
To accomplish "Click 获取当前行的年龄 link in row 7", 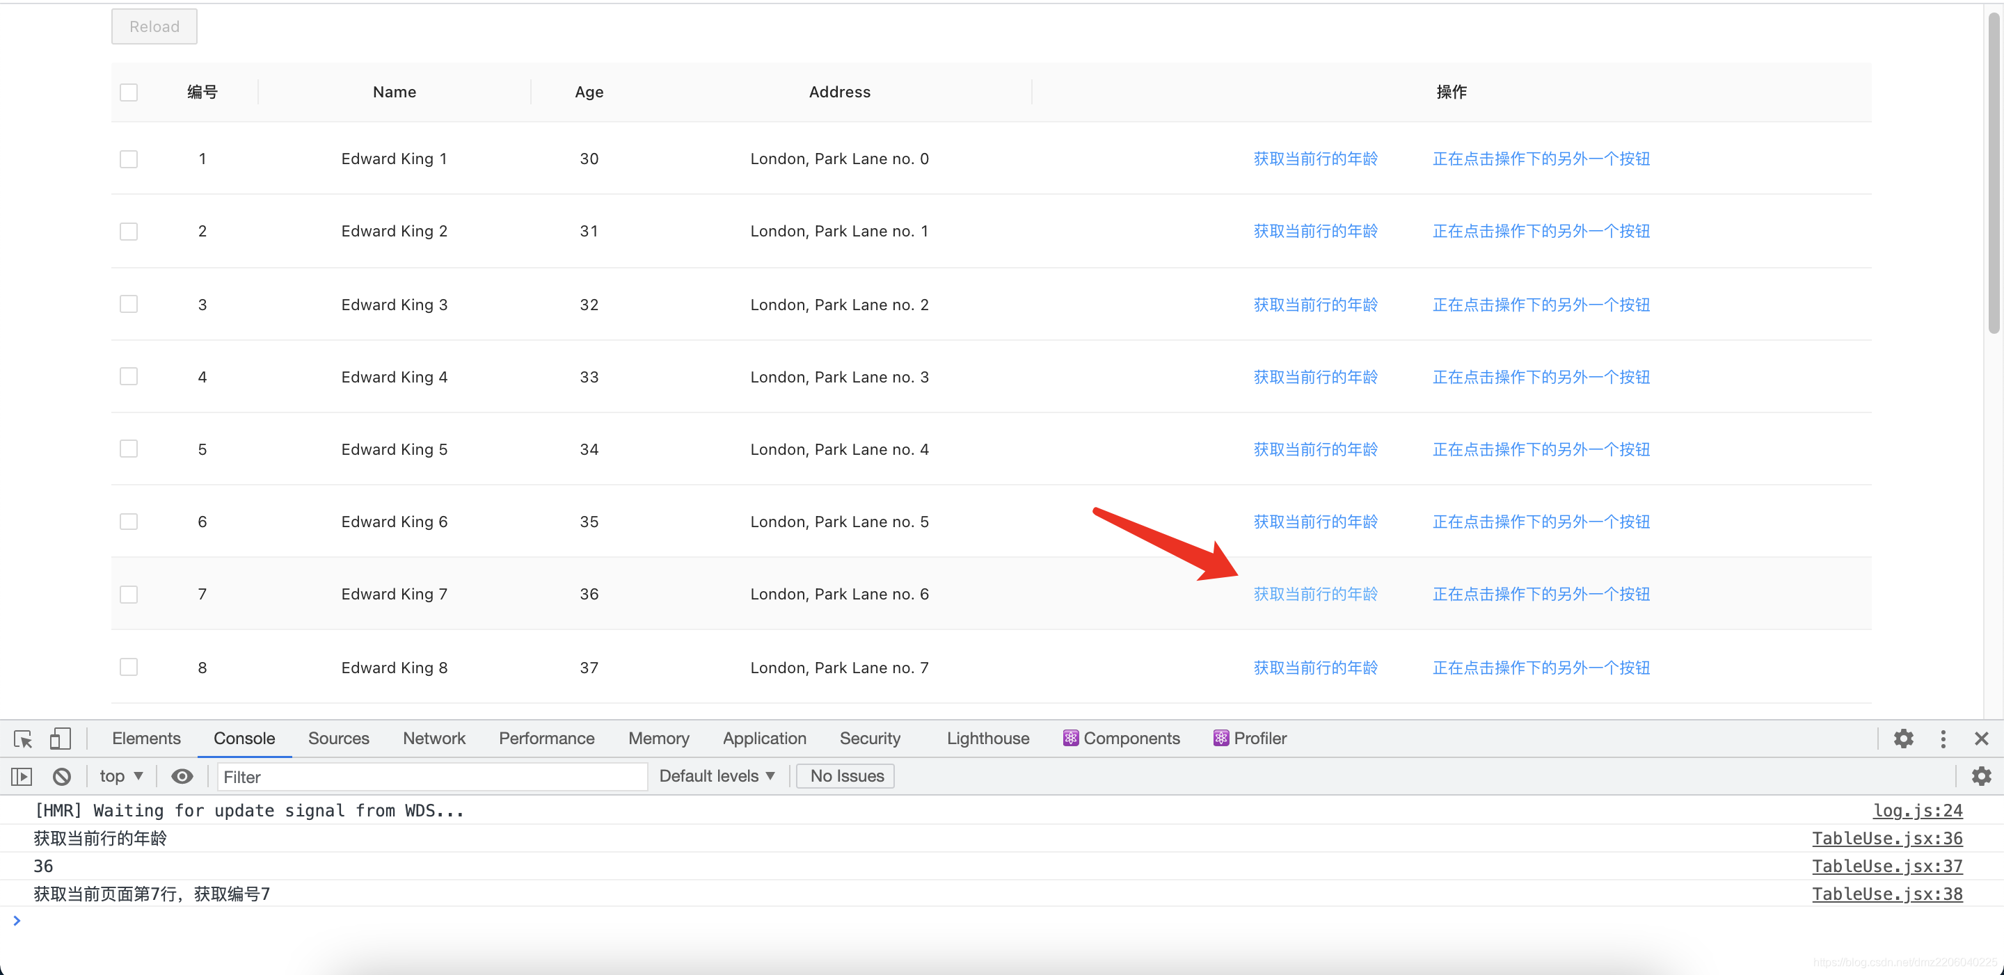I will pyautogui.click(x=1314, y=595).
